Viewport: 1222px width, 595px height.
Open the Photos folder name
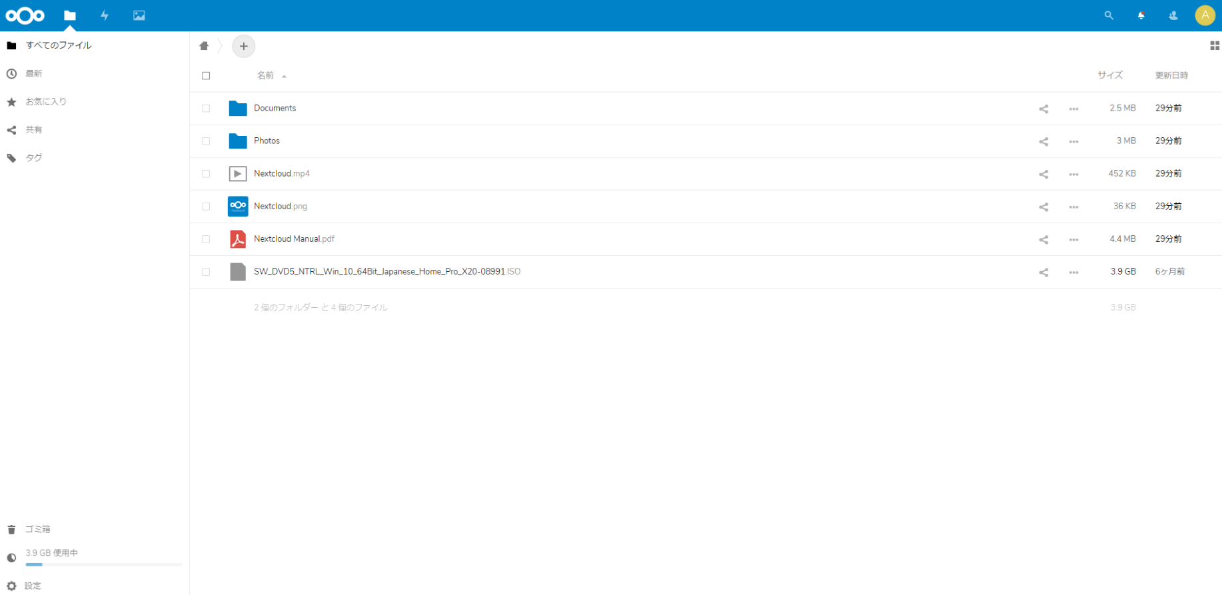tap(267, 141)
